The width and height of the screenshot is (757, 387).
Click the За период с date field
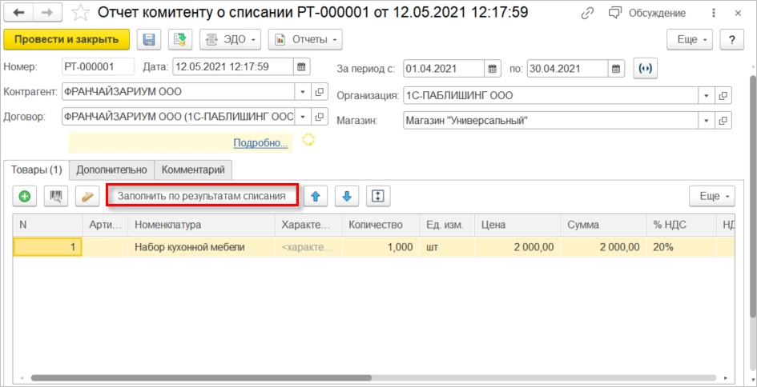pyautogui.click(x=444, y=69)
